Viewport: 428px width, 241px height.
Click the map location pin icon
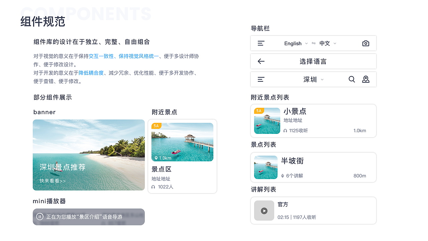(x=366, y=79)
